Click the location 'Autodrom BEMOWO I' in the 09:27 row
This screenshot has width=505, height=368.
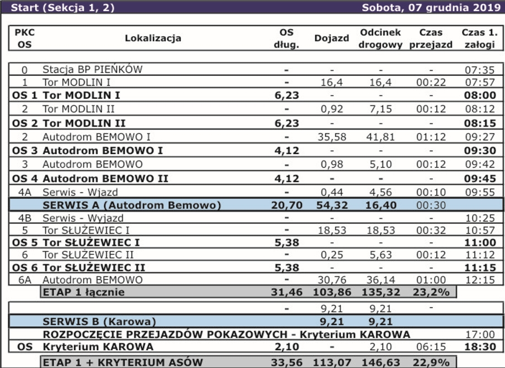tap(97, 137)
